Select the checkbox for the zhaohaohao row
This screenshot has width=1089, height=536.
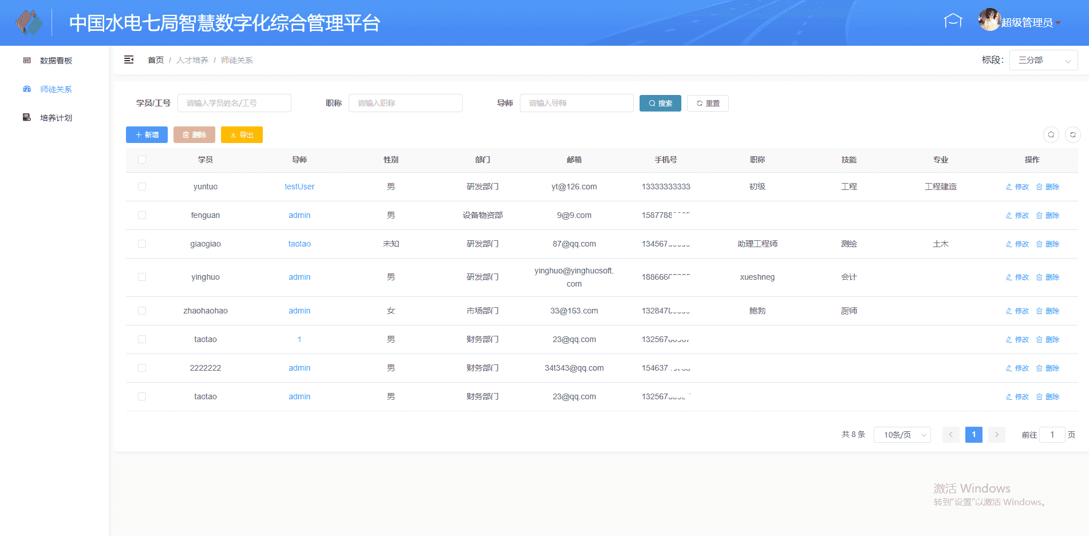[142, 311]
